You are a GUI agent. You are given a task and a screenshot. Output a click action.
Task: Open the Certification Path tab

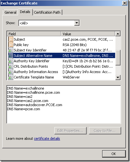[x=47, y=12]
